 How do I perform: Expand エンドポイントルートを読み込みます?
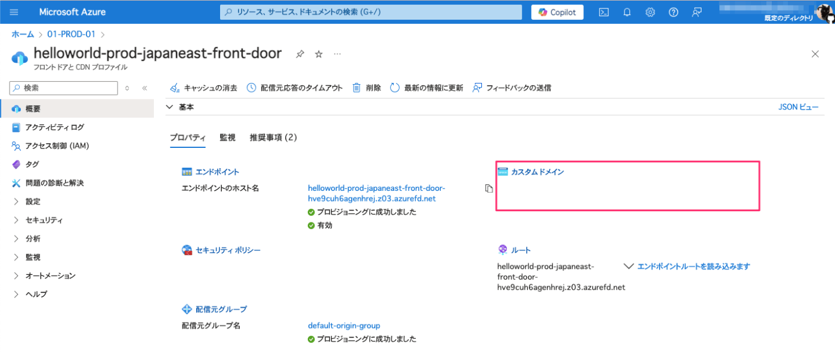pyautogui.click(x=686, y=267)
